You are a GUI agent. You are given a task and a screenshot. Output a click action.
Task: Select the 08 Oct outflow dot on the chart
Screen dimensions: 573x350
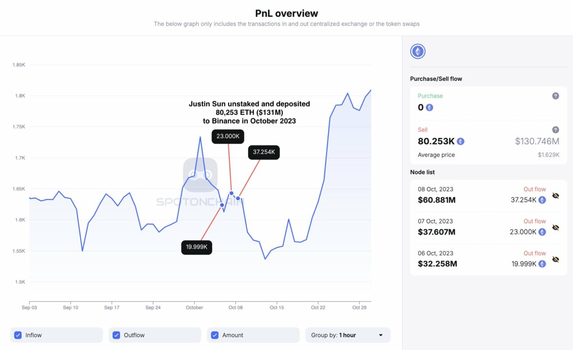point(238,198)
